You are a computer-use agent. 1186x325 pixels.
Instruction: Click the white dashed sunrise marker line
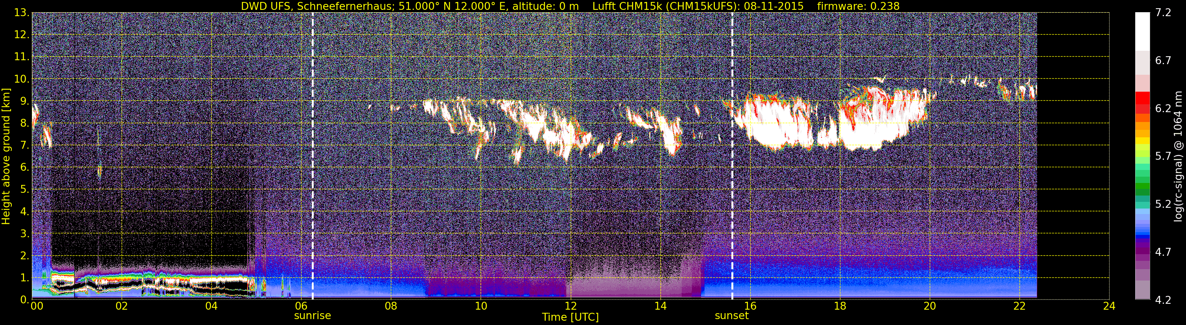tap(313, 155)
